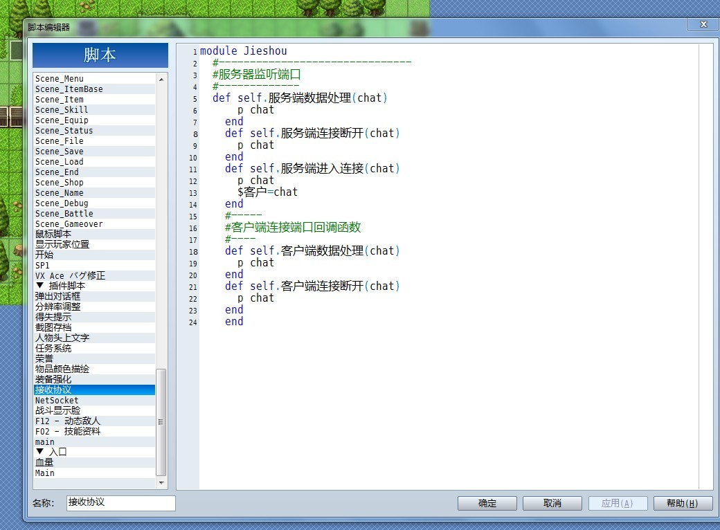Image resolution: width=720 pixels, height=530 pixels.
Task: Close the script editor window
Action: pos(703,24)
